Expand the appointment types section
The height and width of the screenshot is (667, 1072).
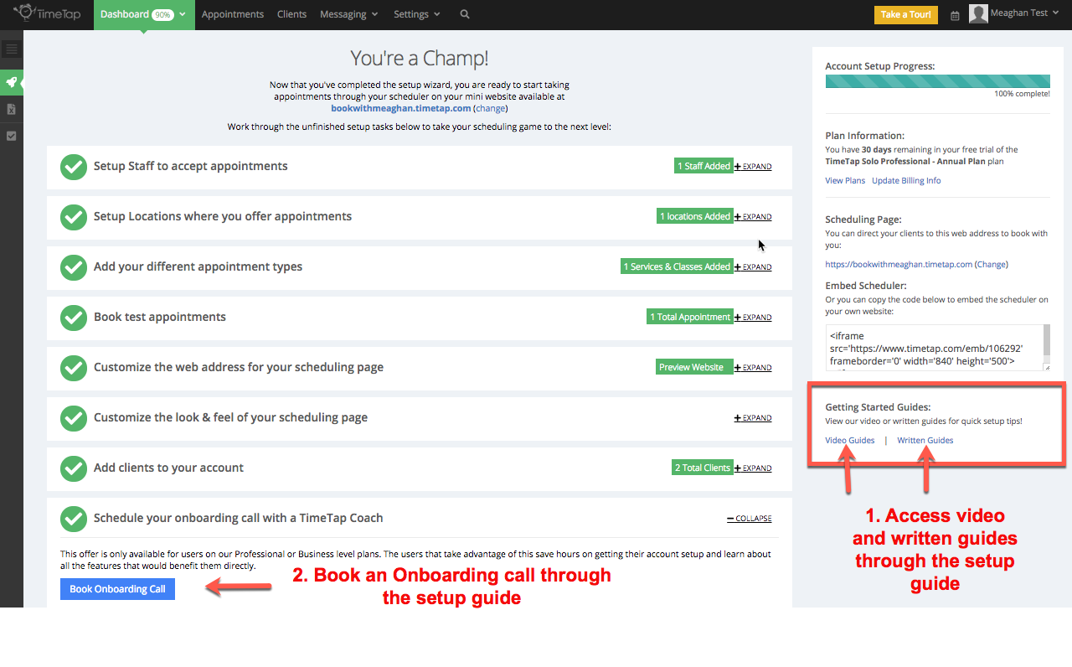[753, 267]
